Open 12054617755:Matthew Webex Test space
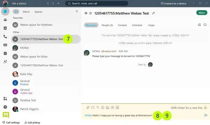210x125 pixels. pyautogui.click(x=46, y=39)
